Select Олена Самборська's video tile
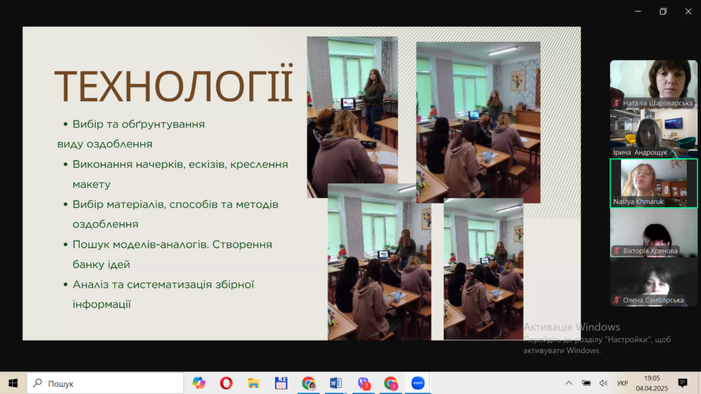701x394 pixels. pyautogui.click(x=653, y=281)
